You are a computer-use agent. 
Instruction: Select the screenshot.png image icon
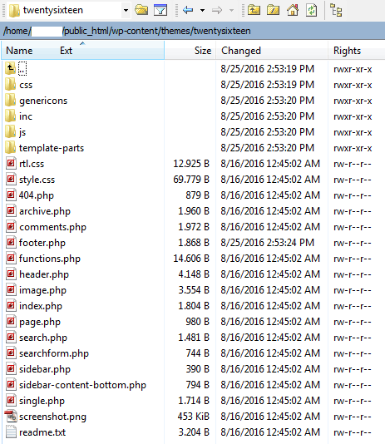[11, 417]
